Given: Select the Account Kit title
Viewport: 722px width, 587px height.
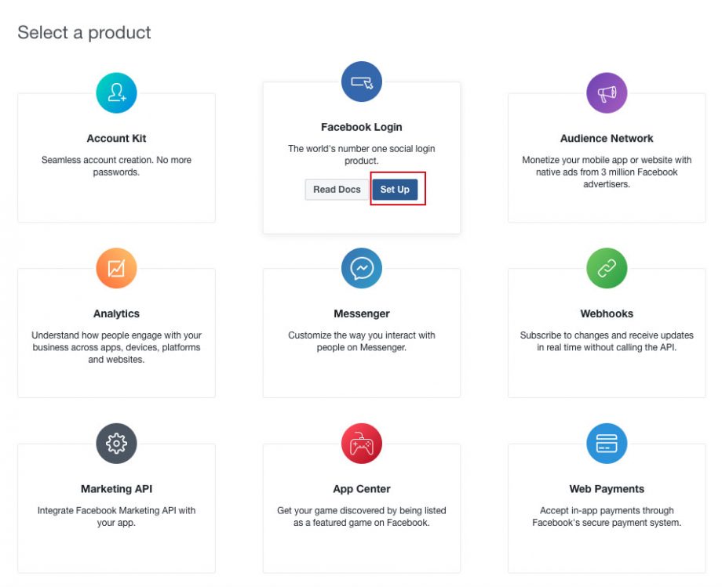Looking at the screenshot, I should click(116, 139).
